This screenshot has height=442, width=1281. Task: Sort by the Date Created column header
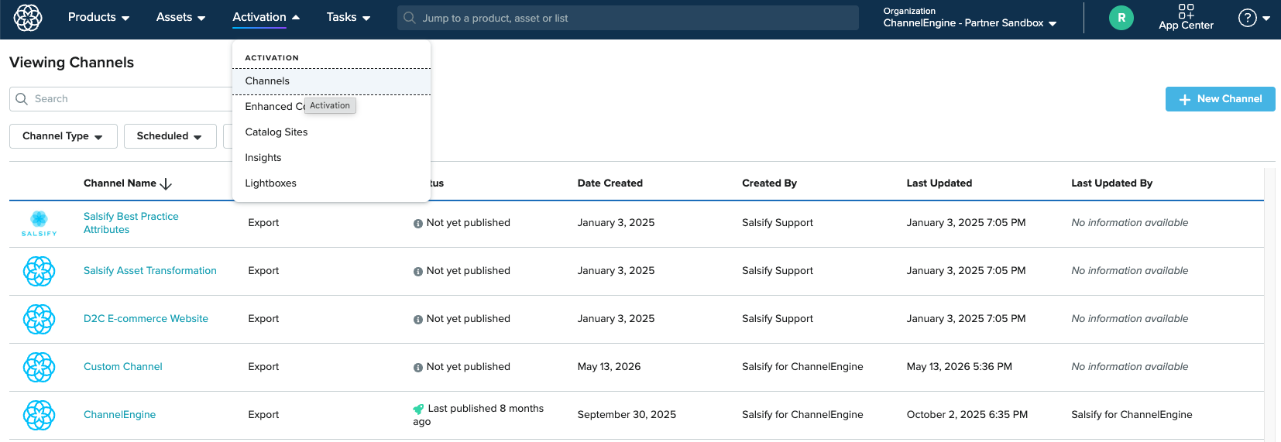(x=610, y=183)
